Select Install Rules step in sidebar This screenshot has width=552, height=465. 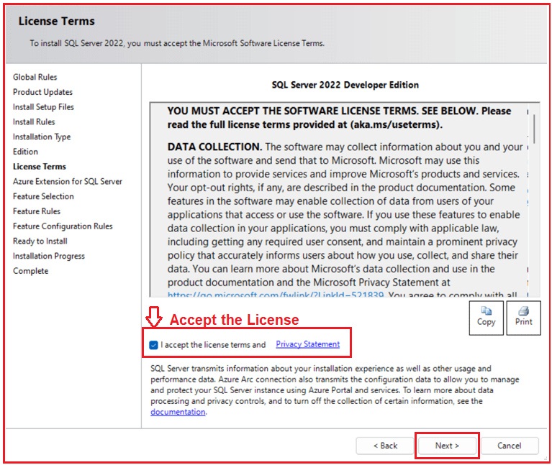(34, 122)
